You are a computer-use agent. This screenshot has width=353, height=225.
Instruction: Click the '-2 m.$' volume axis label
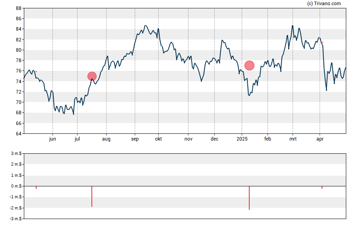(x=16, y=208)
